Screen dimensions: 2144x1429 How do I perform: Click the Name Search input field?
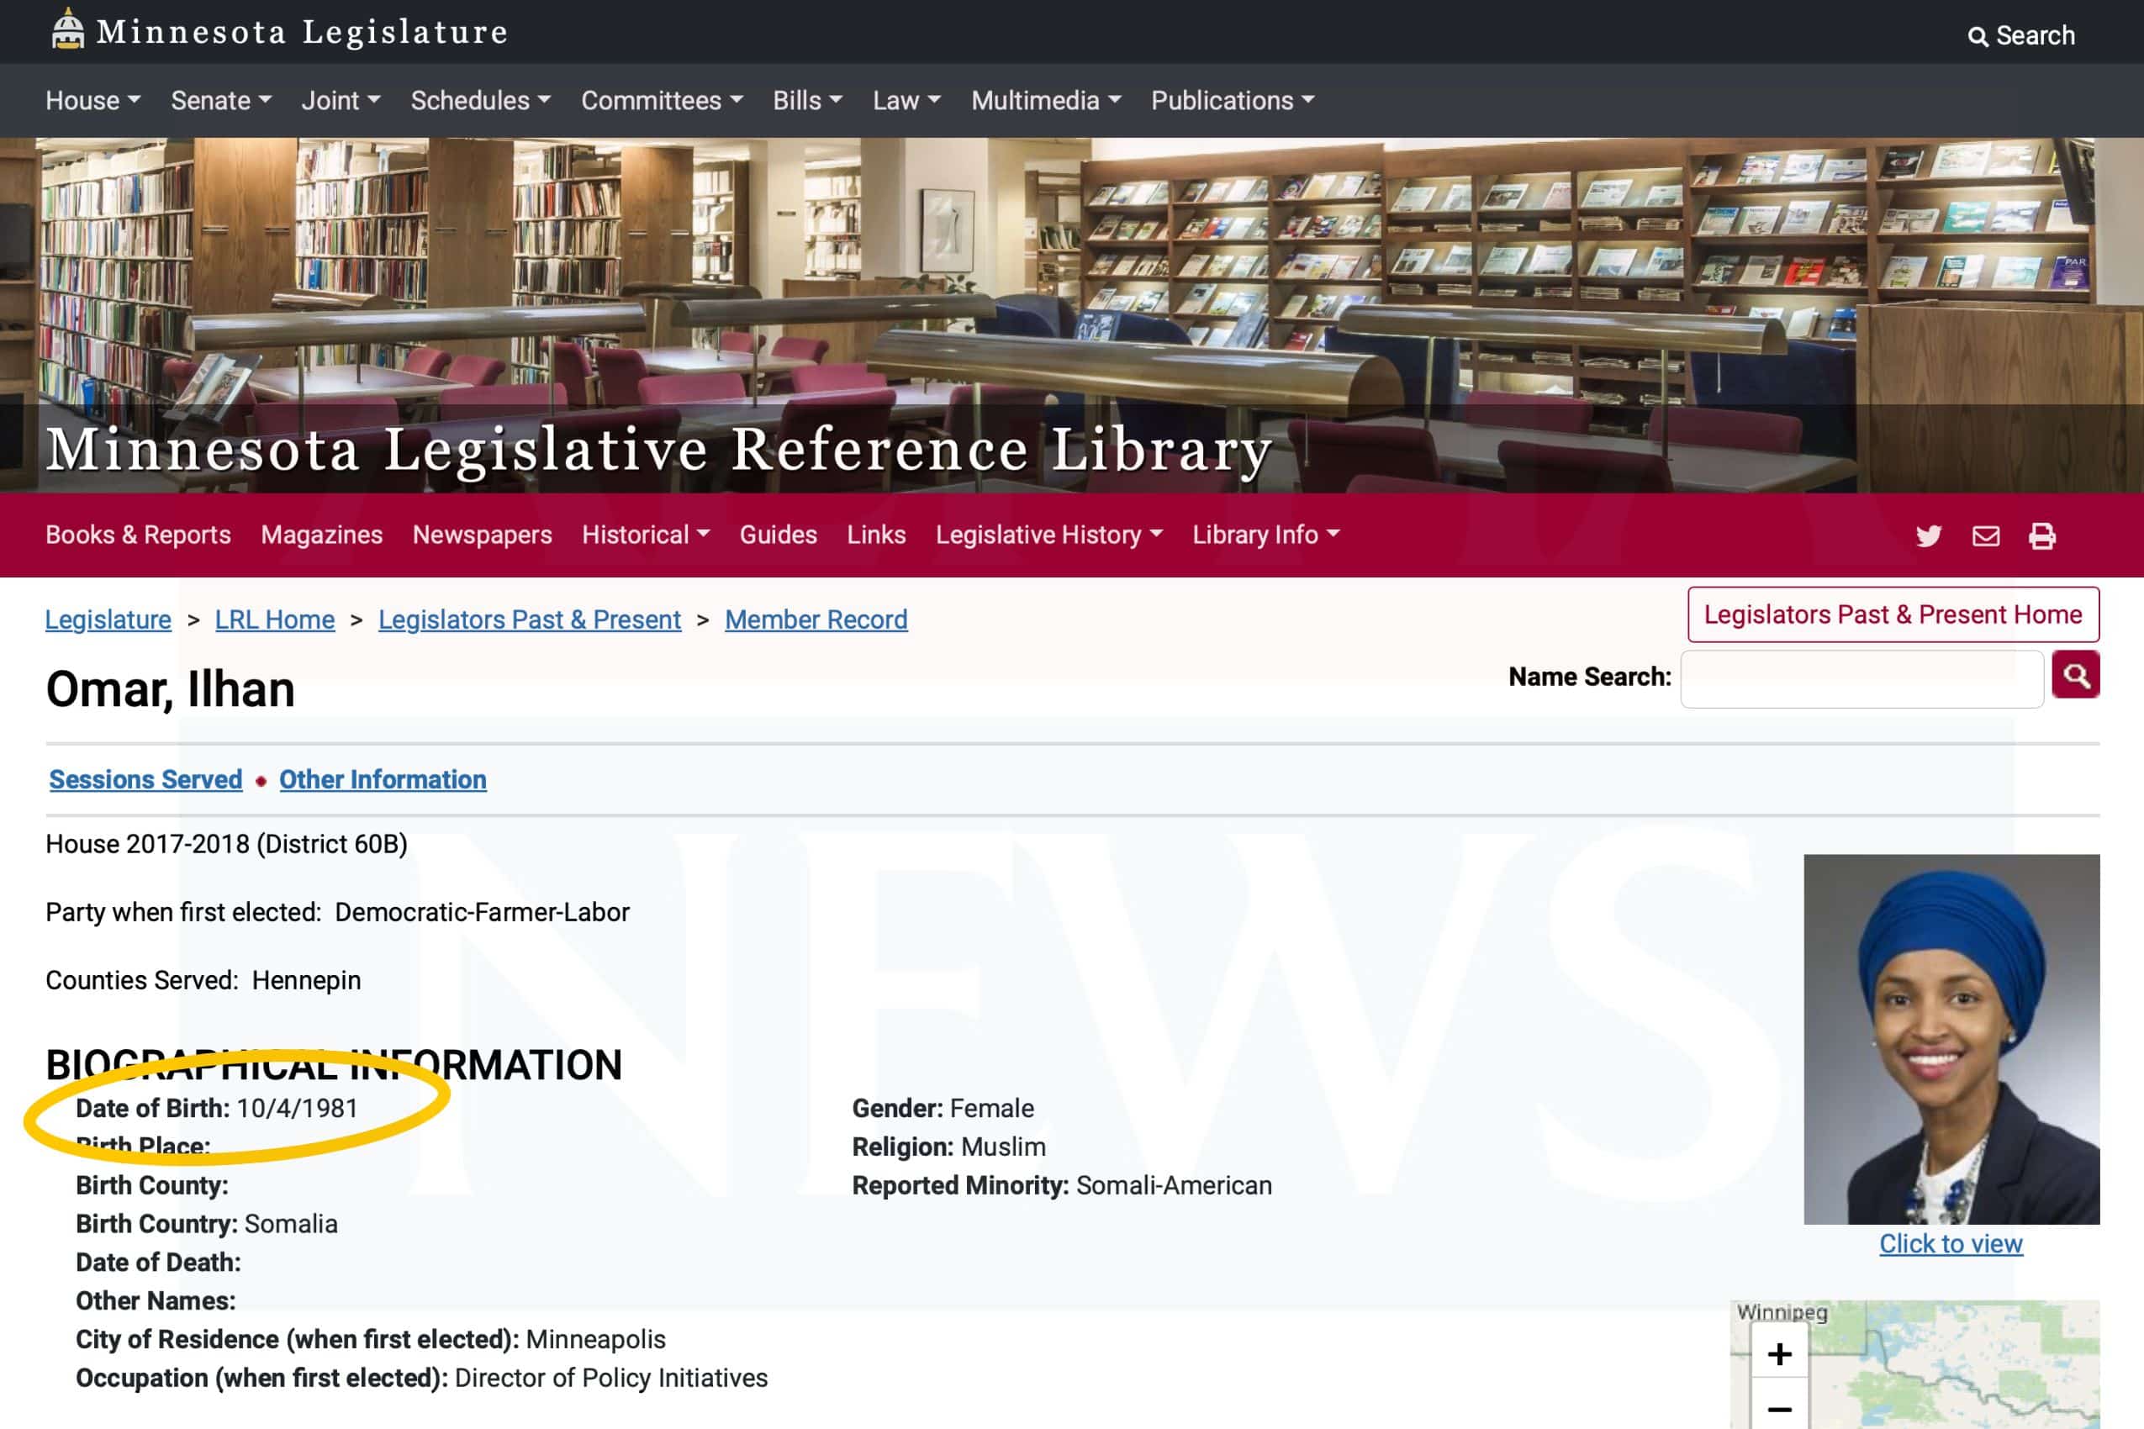pos(1861,678)
